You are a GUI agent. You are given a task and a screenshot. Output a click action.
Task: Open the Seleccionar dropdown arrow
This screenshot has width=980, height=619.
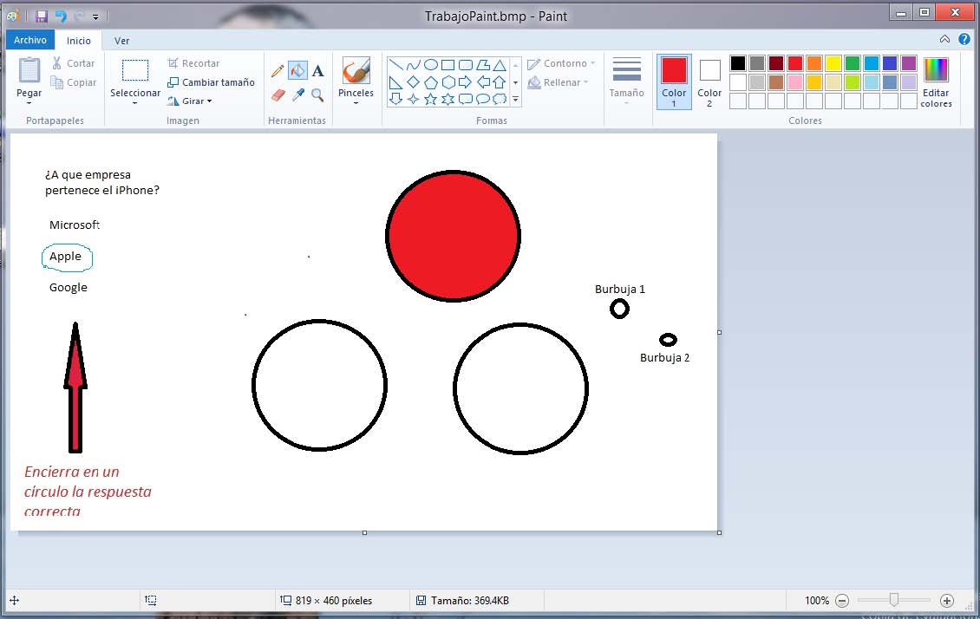[135, 103]
